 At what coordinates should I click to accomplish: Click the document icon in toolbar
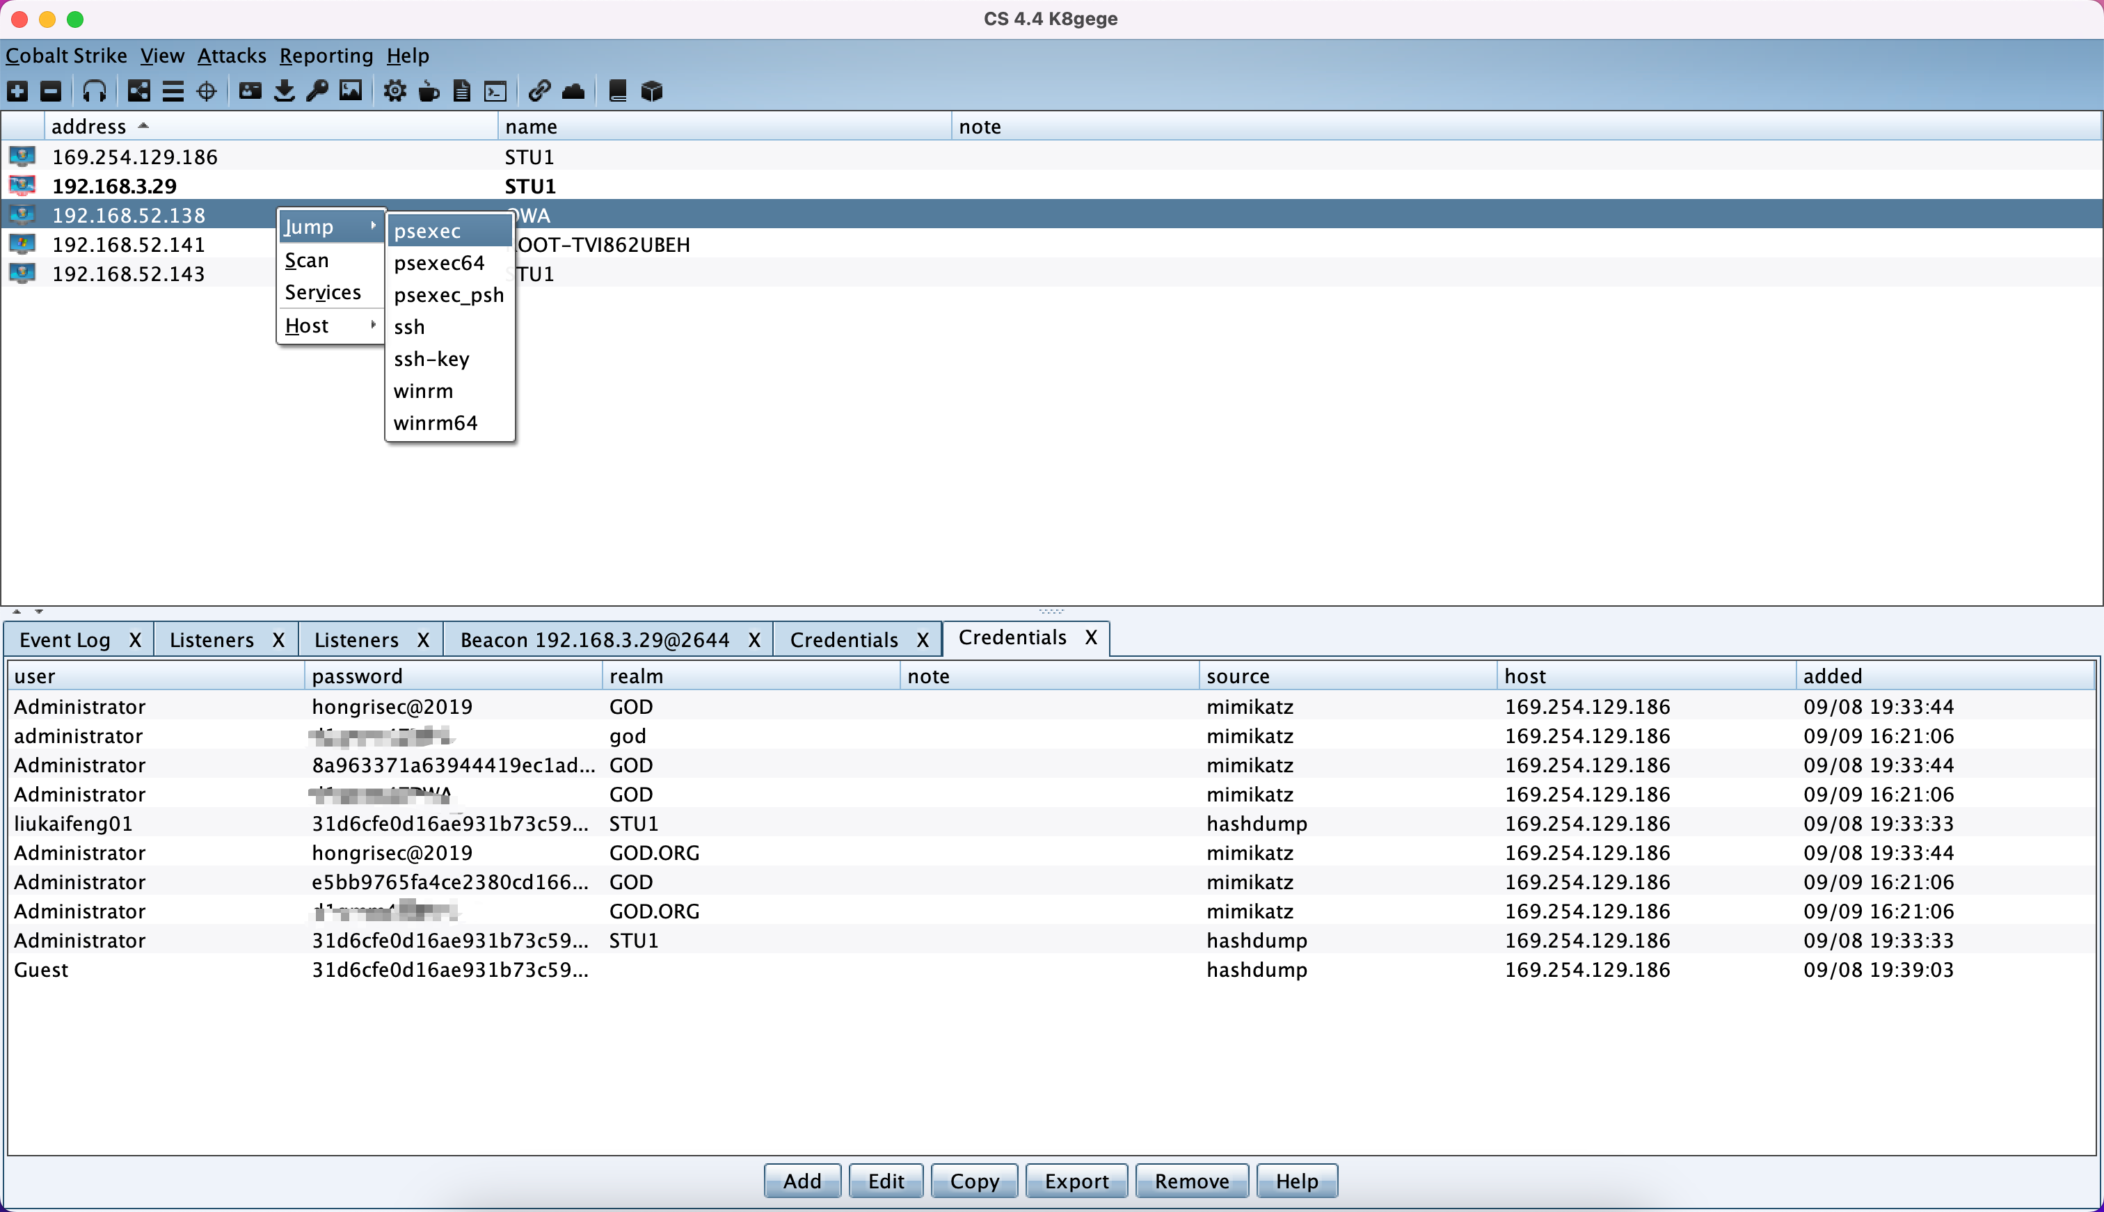coord(462,90)
